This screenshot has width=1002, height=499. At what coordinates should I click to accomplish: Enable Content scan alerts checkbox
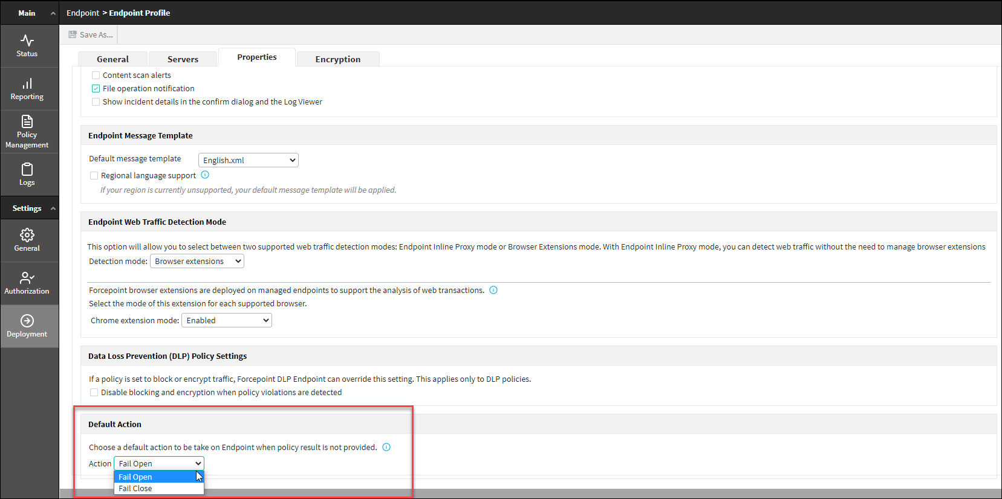click(x=96, y=76)
